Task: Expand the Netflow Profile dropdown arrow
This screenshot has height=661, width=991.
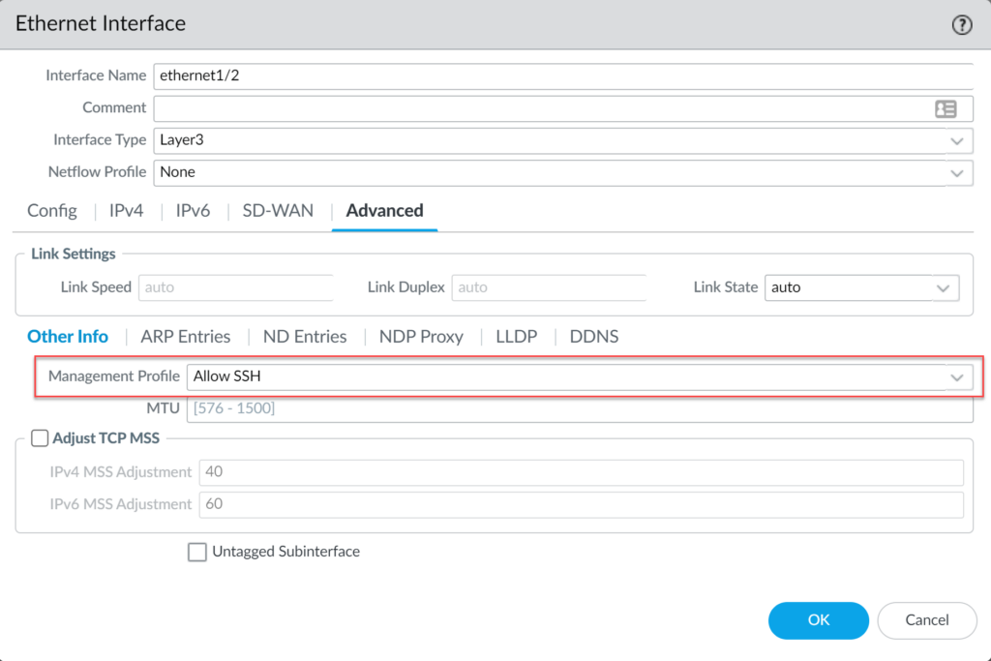Action: pyautogui.click(x=957, y=173)
